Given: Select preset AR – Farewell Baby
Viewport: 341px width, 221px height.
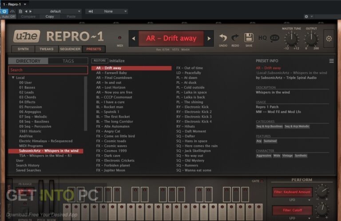Looking at the screenshot, I should coord(111,73).
